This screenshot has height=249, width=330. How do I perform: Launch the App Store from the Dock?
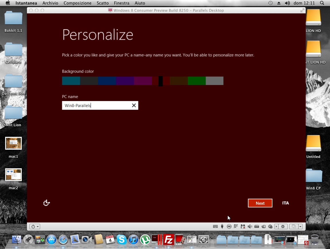(x=51, y=240)
